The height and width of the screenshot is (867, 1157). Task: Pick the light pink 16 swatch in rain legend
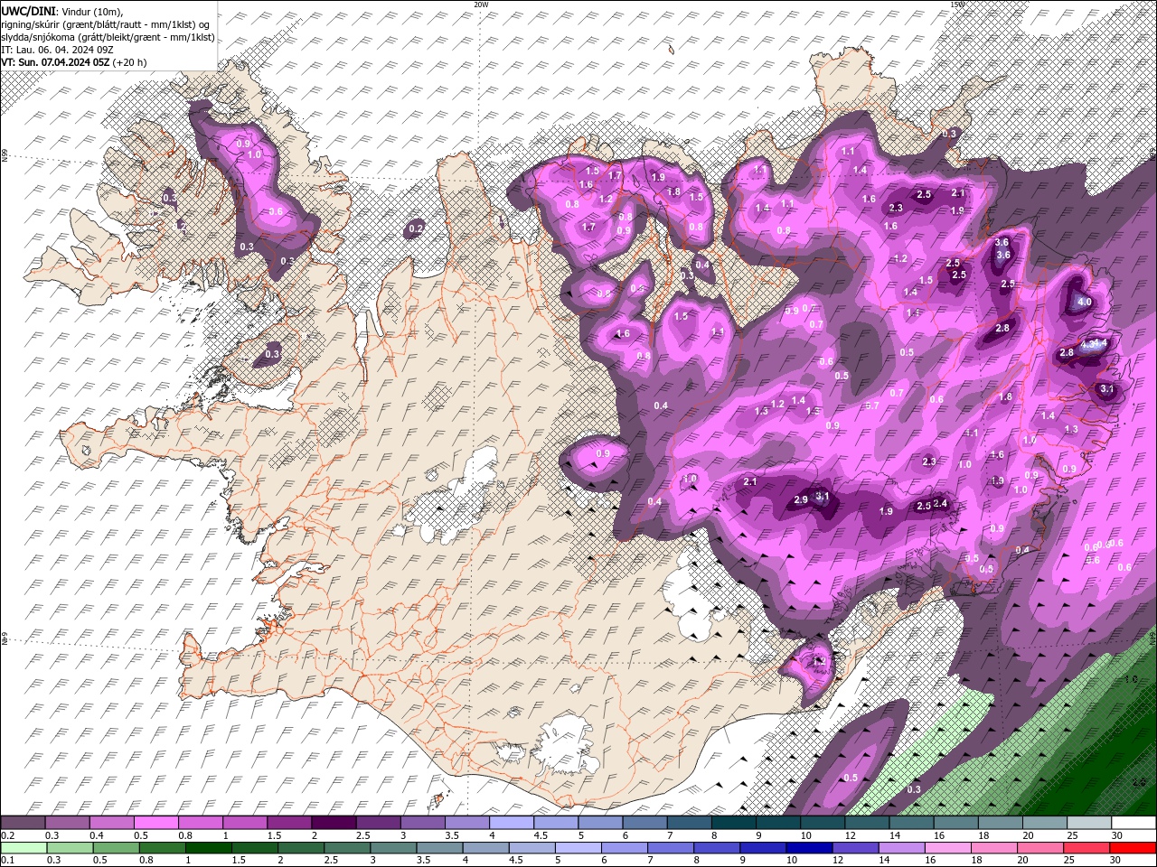[948, 849]
